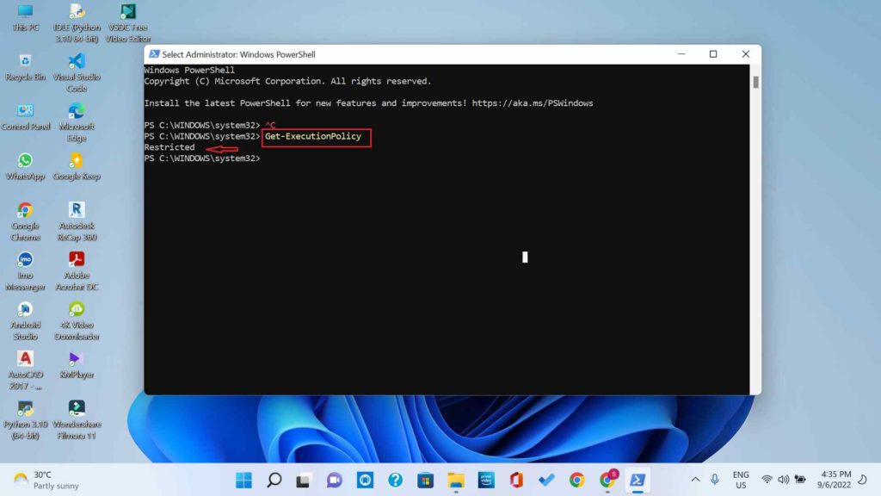
Task: Select the PowerShell taskbar icon
Action: [638, 480]
